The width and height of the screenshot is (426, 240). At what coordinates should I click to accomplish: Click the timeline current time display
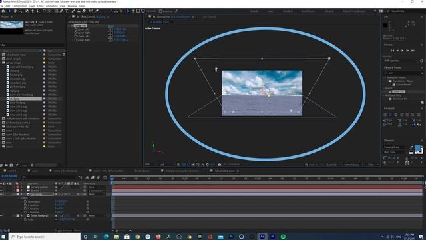(9, 176)
